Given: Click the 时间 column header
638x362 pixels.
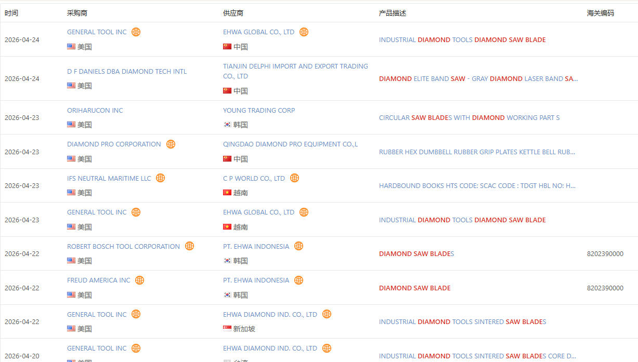Looking at the screenshot, I should [x=11, y=13].
